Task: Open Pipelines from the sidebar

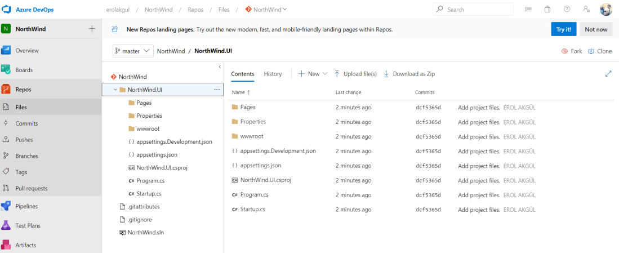Action: 26,206
